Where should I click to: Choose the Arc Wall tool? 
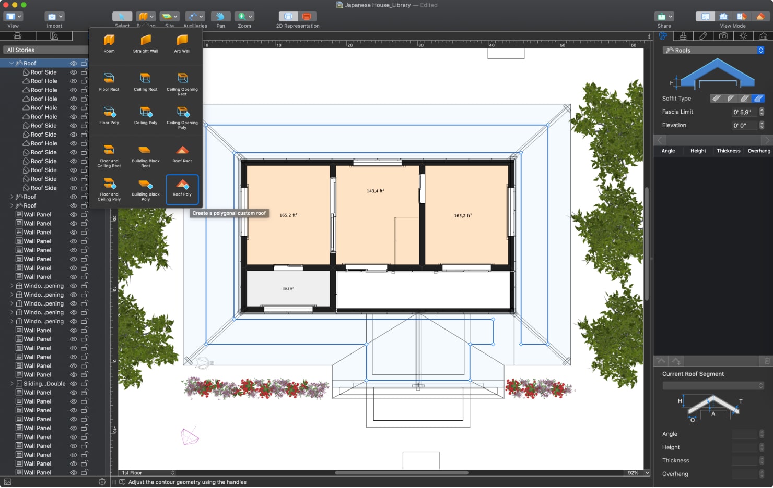click(182, 44)
